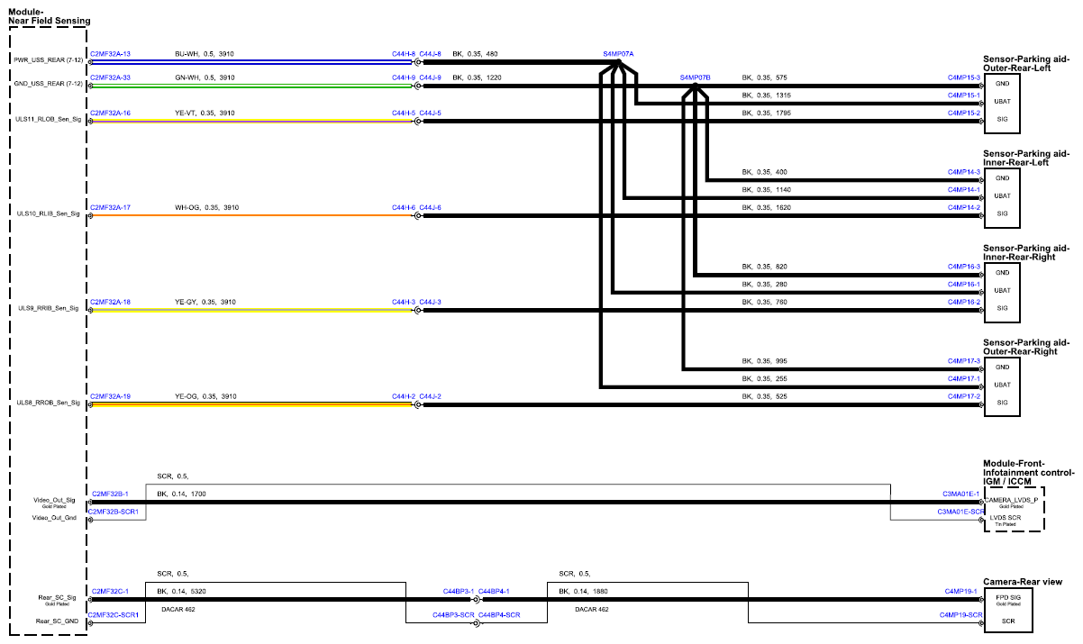Select the C4MP19-SCR pin link
This screenshot has width=1083, height=644.
(x=960, y=615)
